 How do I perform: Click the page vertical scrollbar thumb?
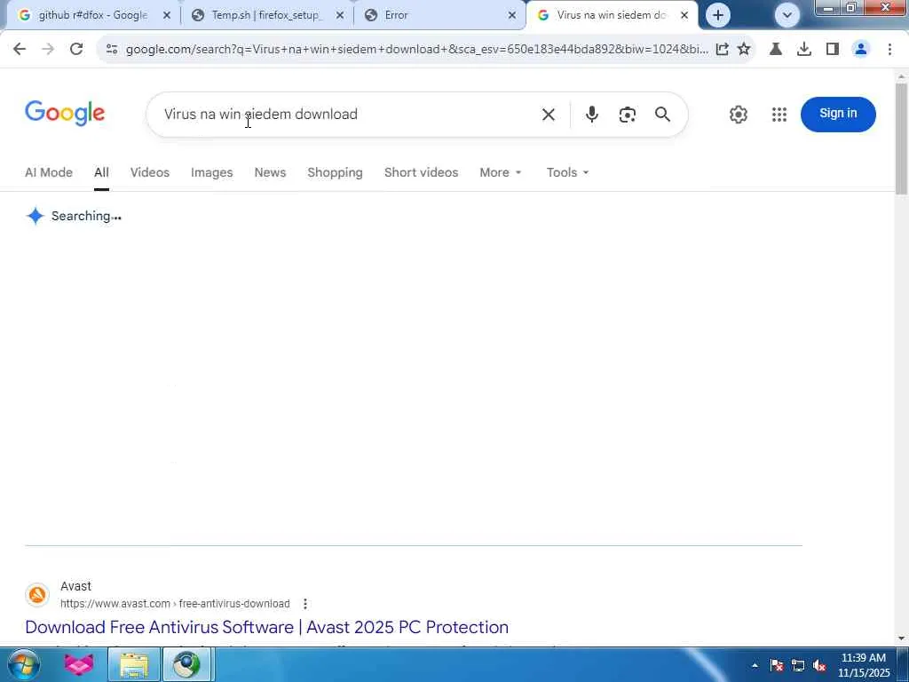[x=902, y=139]
